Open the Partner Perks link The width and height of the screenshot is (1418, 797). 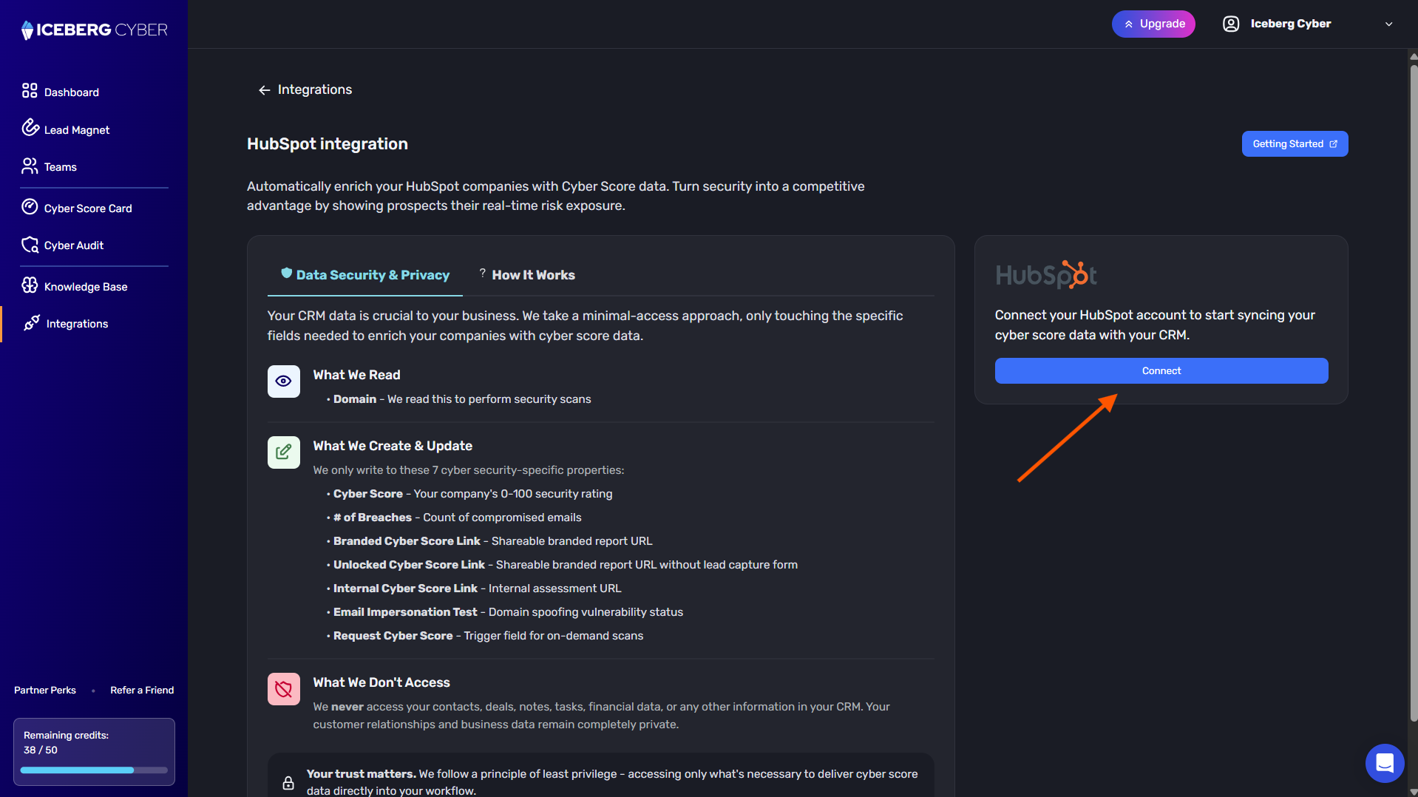click(x=45, y=690)
